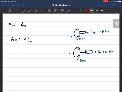Bookmark the current page

pyautogui.click(x=18, y=5)
